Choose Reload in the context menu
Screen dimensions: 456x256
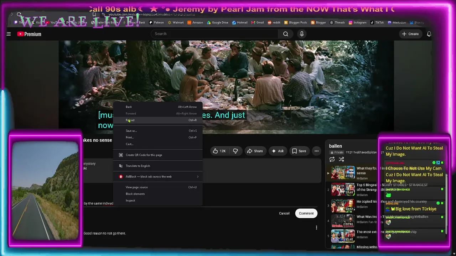coord(157,120)
